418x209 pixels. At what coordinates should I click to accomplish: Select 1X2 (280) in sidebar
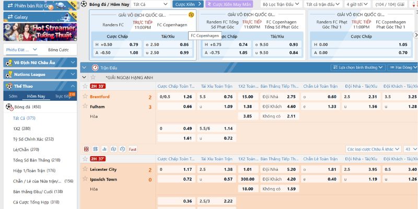(22, 129)
